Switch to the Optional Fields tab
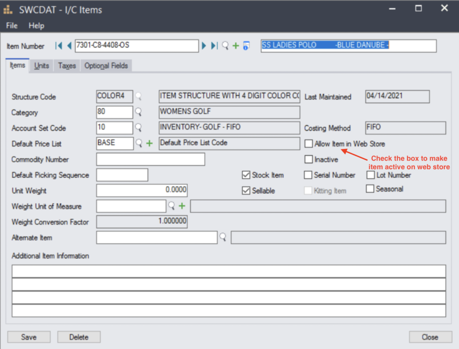Viewport: 459px width, 349px height. point(106,65)
